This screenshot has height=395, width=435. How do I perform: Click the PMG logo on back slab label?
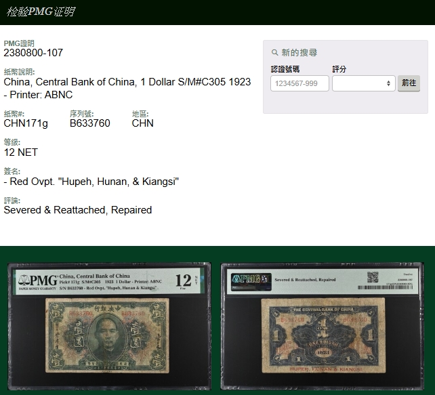251,278
